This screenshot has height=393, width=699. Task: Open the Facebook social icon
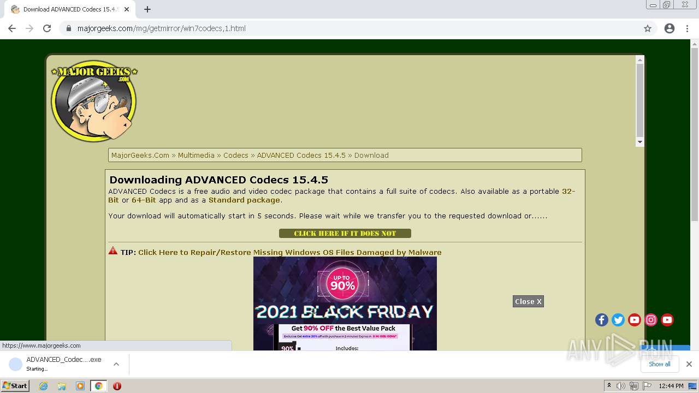[x=602, y=320]
